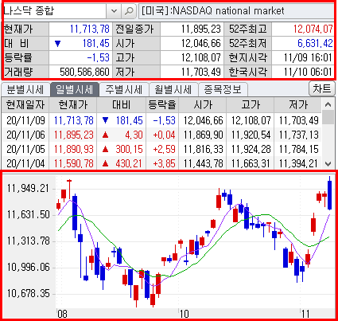Screen dimensions: 338x321
Task: Click the red up triangle in 20/11/06 row
Action: tap(105, 135)
